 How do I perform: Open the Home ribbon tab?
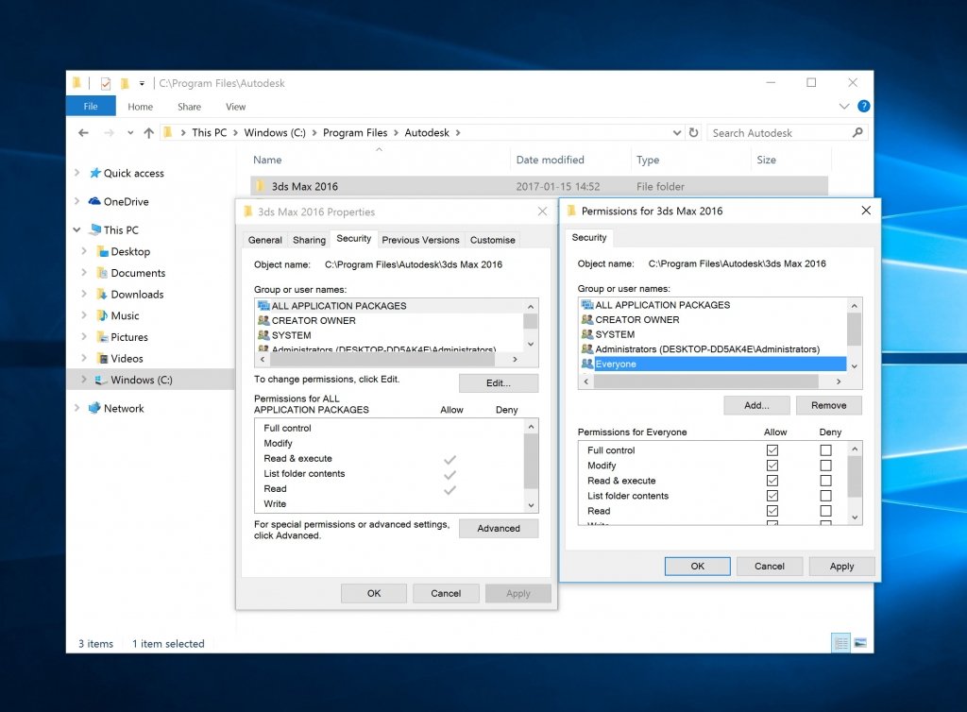coord(140,107)
